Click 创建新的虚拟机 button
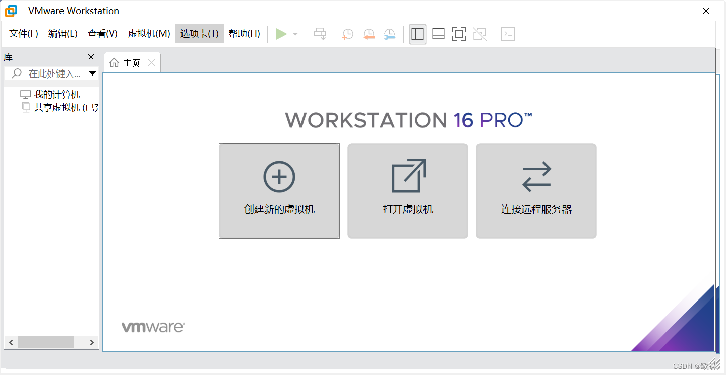 coord(279,191)
